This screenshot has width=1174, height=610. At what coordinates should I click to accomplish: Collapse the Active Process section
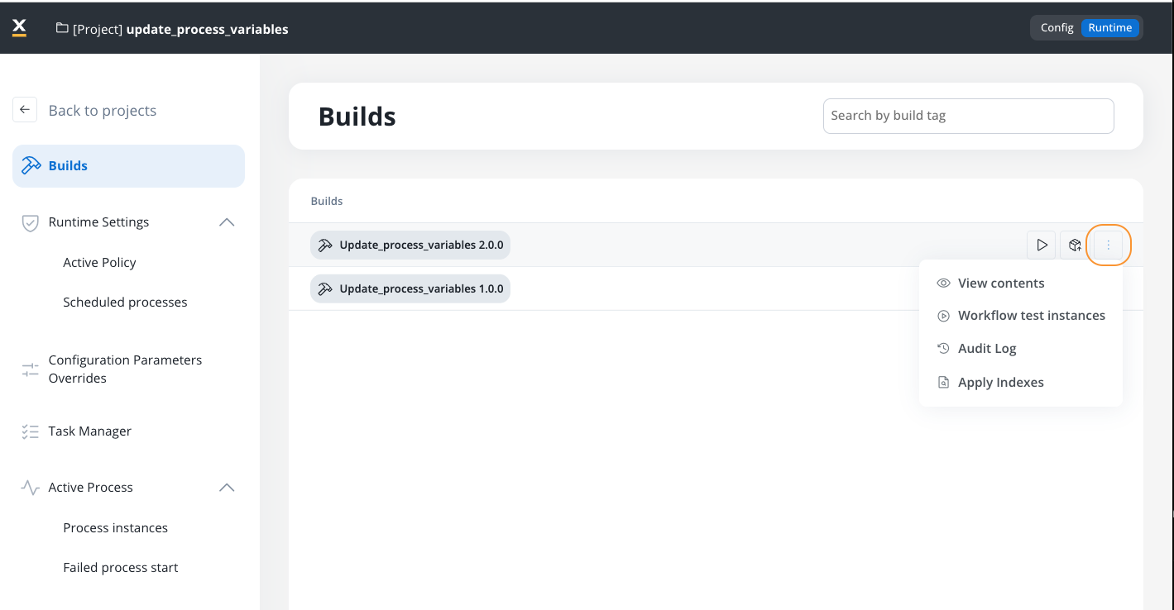click(227, 488)
